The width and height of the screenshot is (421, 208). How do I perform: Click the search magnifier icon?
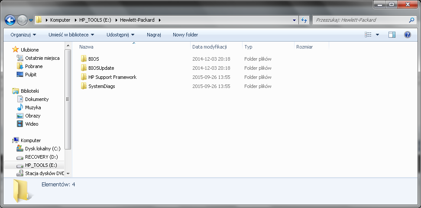[411, 20]
